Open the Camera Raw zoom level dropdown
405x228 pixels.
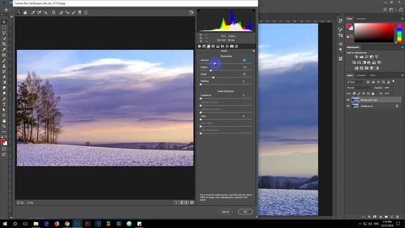38,203
